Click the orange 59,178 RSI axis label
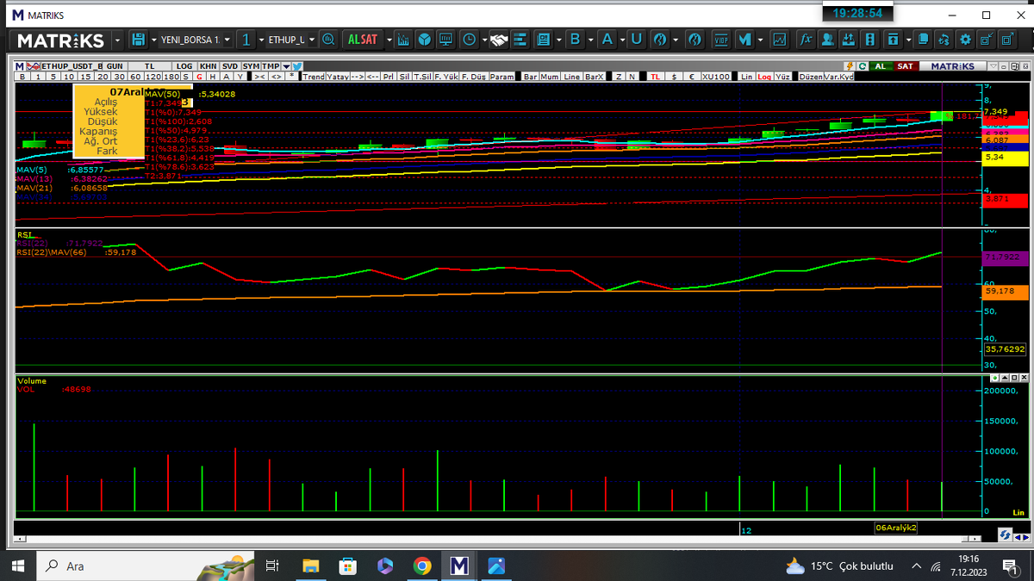This screenshot has width=1034, height=581. coord(1005,293)
